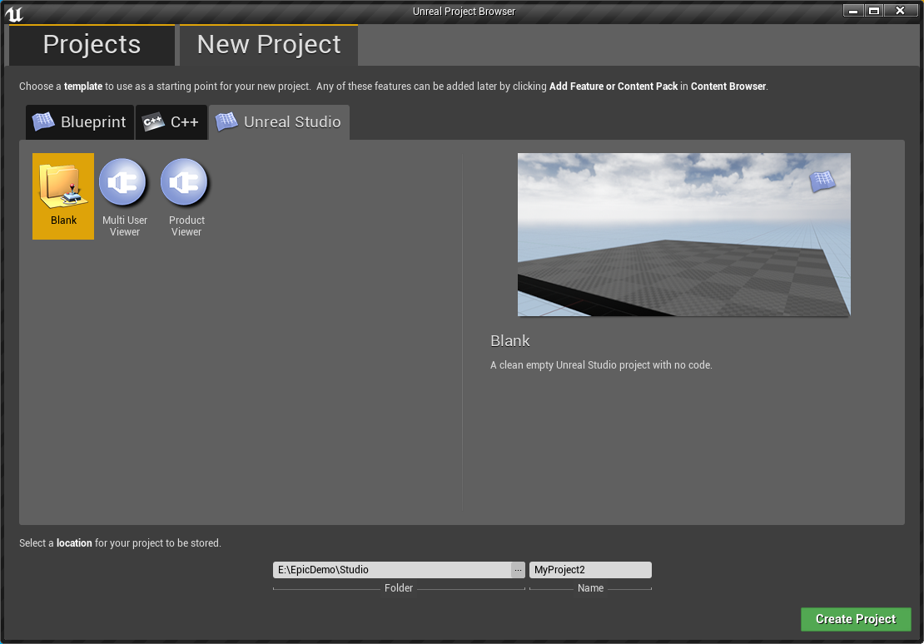Click the 'Select a location' instruction text
Image resolution: width=924 pixels, height=644 pixels.
pos(120,543)
